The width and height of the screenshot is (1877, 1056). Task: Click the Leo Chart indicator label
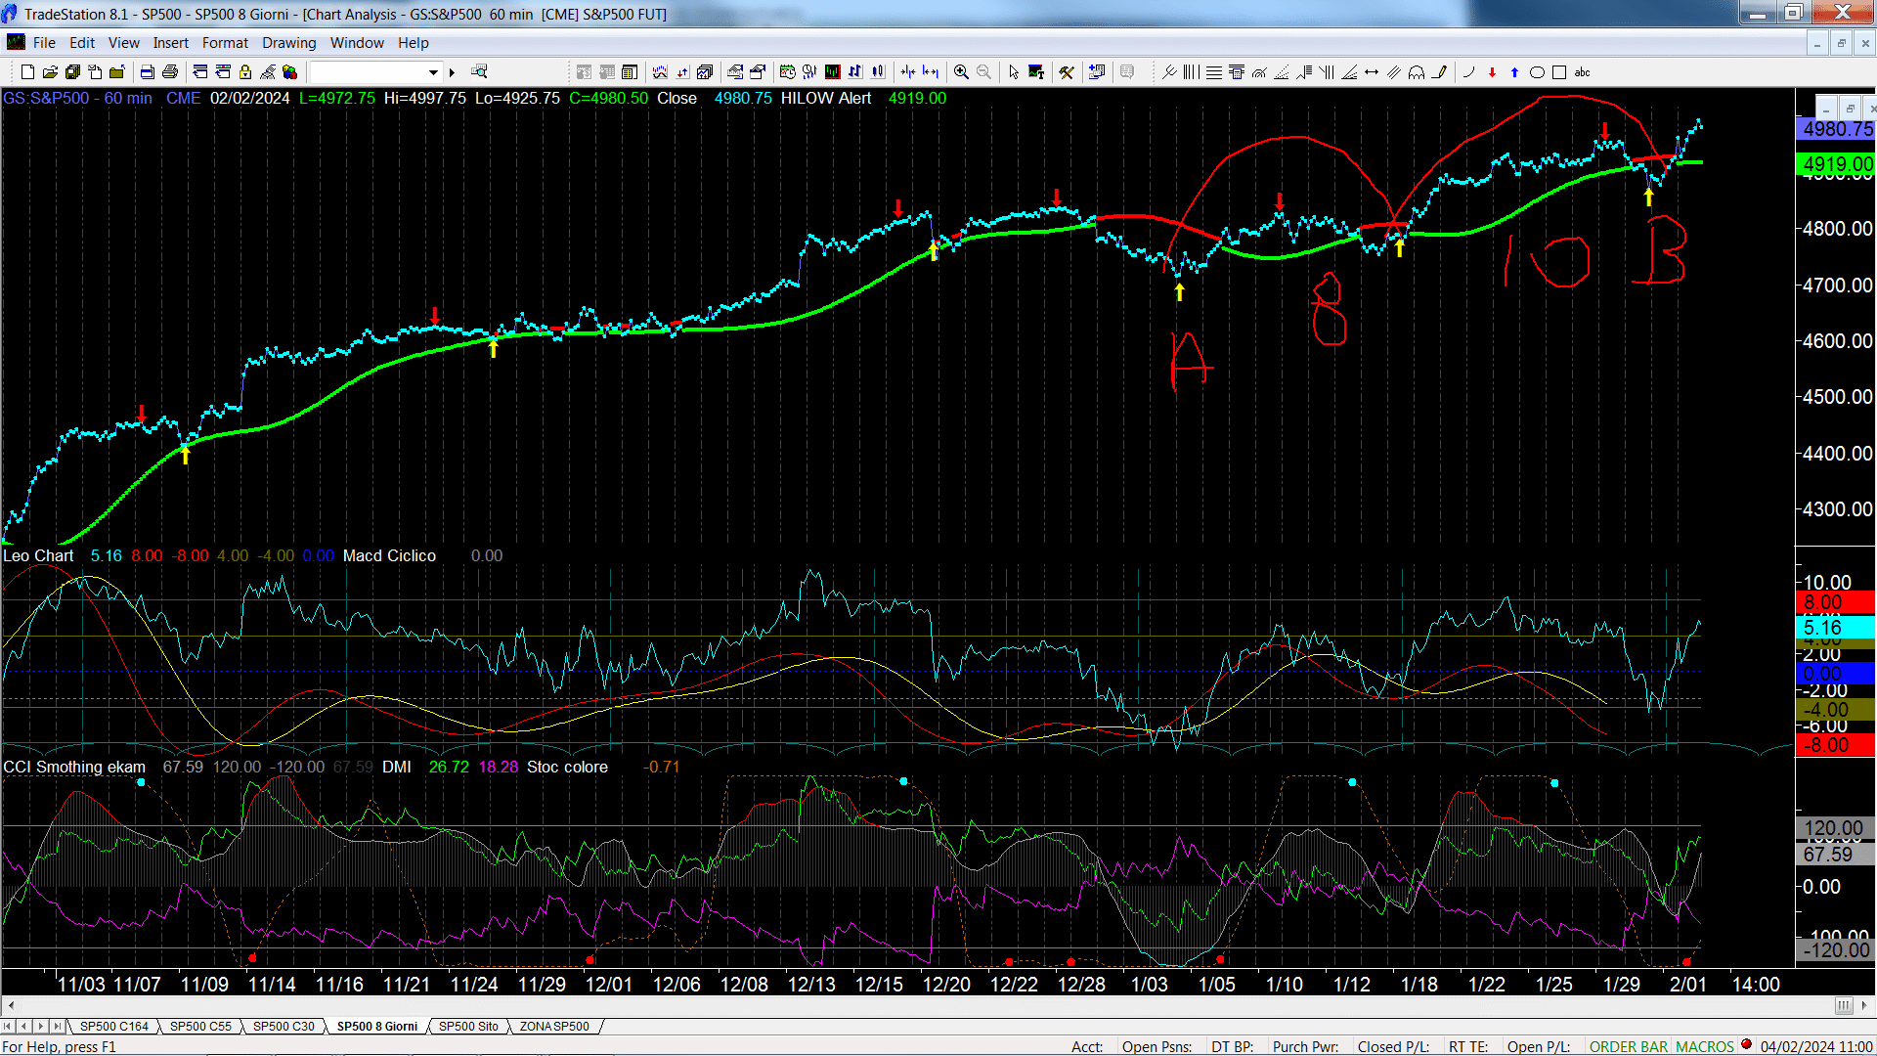coord(38,556)
